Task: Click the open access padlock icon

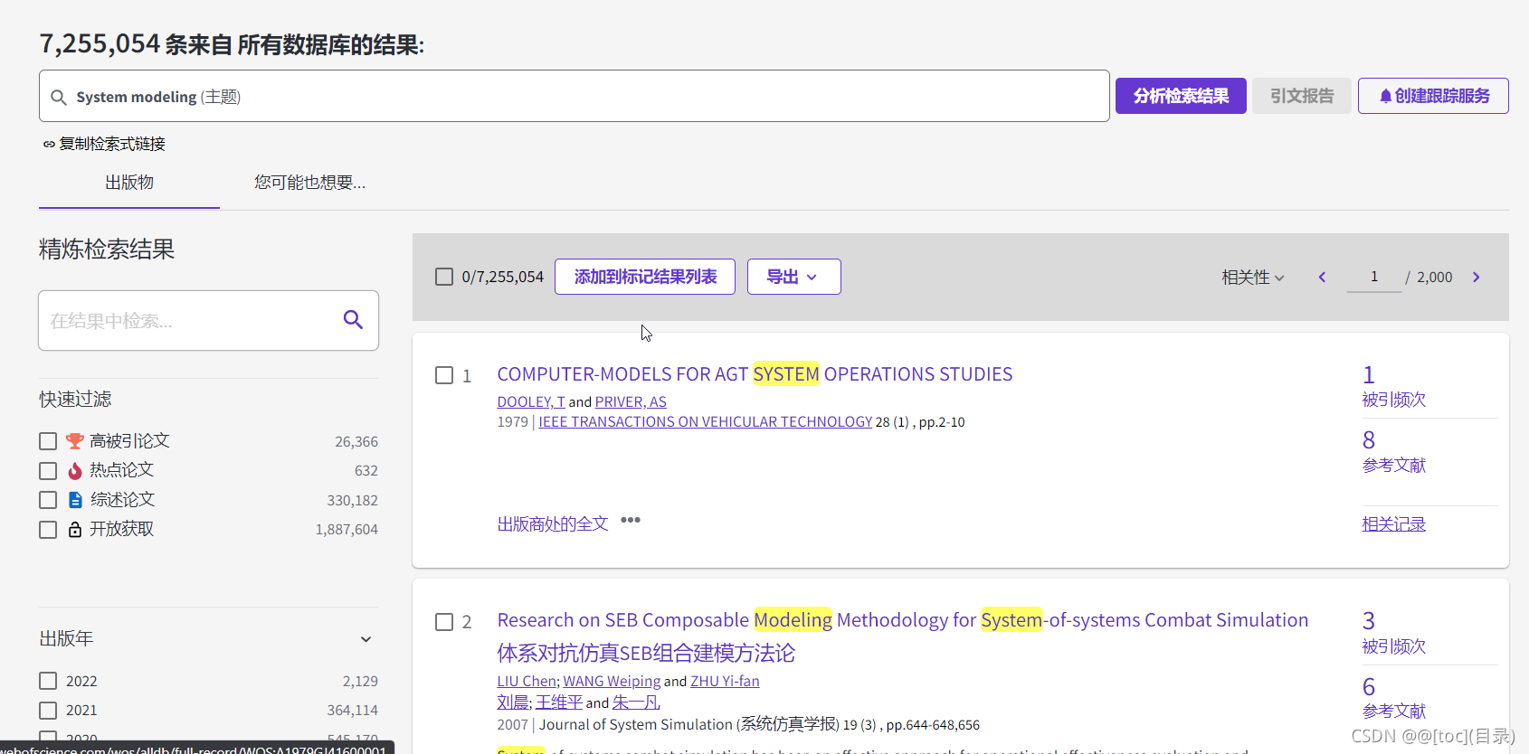Action: click(75, 529)
